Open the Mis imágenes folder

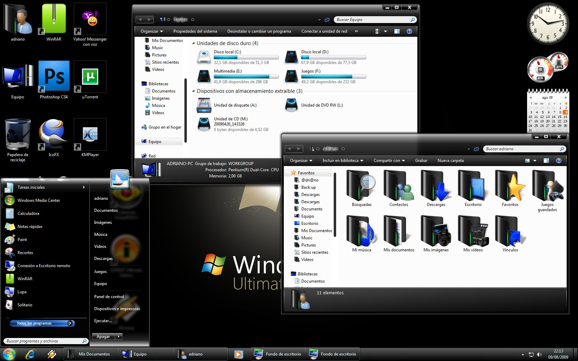(436, 234)
